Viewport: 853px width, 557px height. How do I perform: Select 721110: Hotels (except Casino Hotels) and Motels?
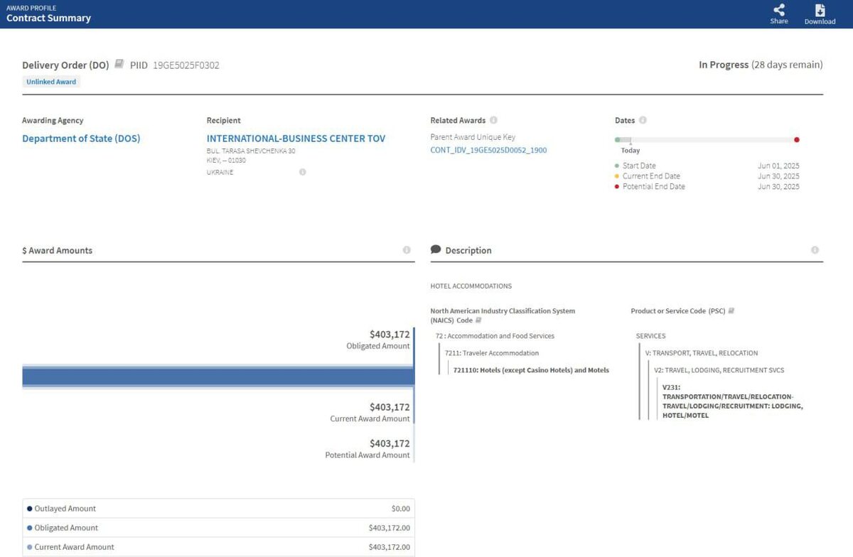point(531,370)
